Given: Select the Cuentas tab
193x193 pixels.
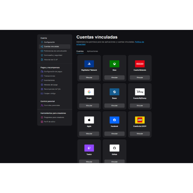Looking at the screenshot, I should [80, 51].
